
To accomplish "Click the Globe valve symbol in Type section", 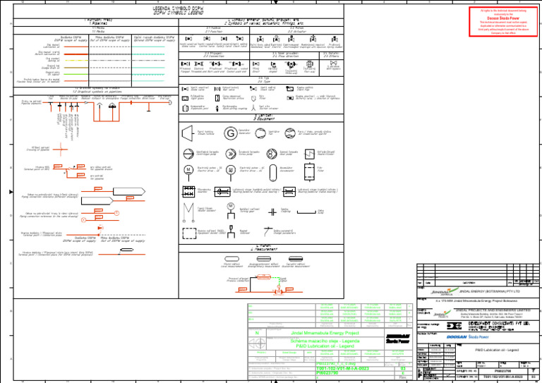I will pyautogui.click(x=186, y=89).
